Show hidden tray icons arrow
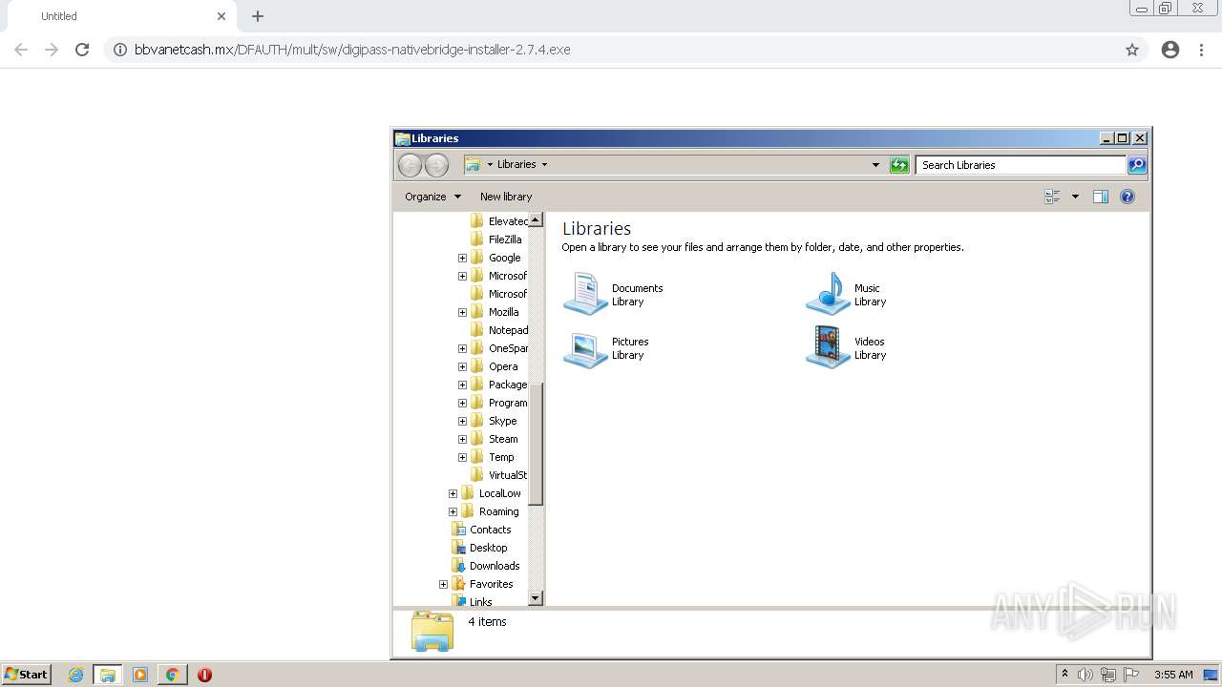Viewport: 1222px width, 687px height. [x=1064, y=674]
